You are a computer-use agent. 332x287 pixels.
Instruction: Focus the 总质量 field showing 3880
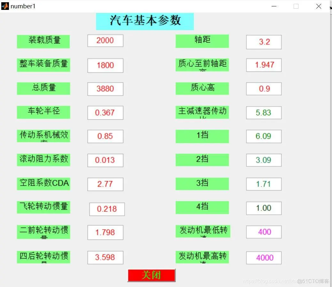tap(105, 89)
